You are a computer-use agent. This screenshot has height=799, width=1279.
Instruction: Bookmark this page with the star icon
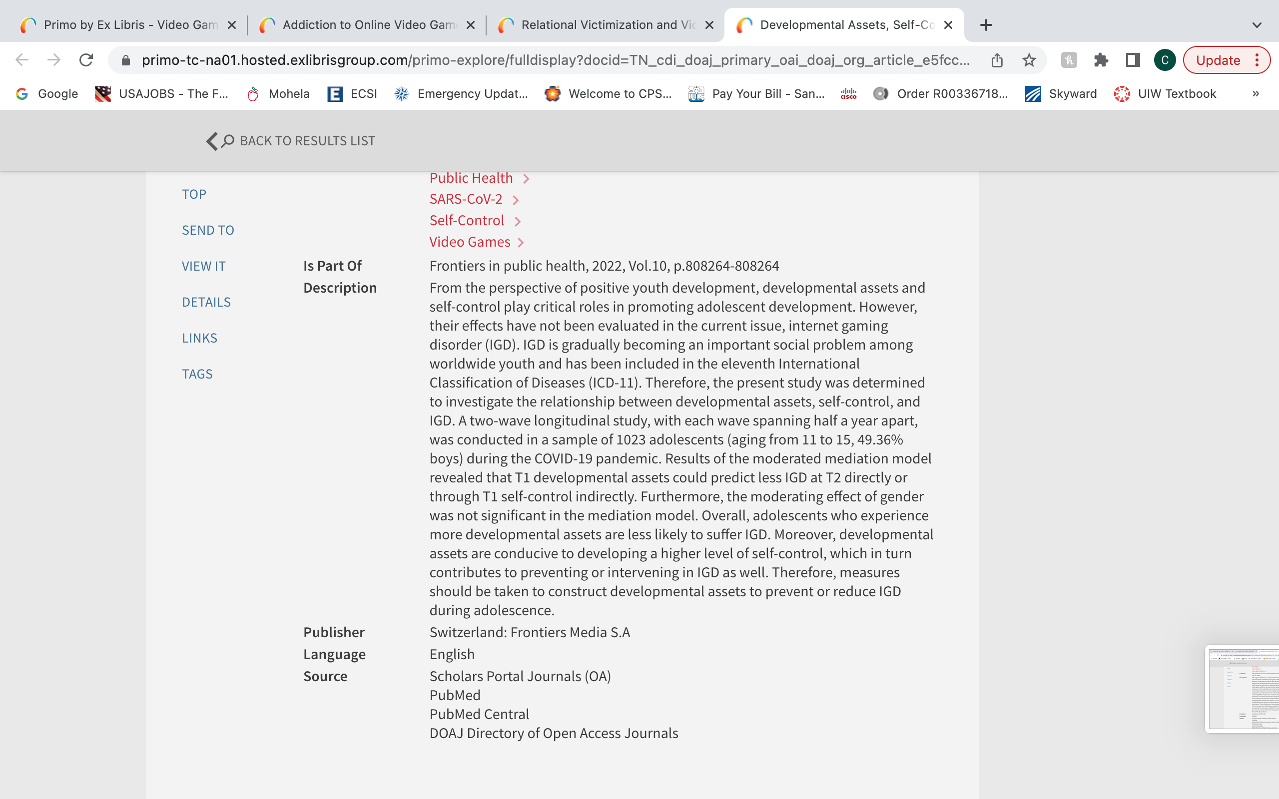(1029, 60)
